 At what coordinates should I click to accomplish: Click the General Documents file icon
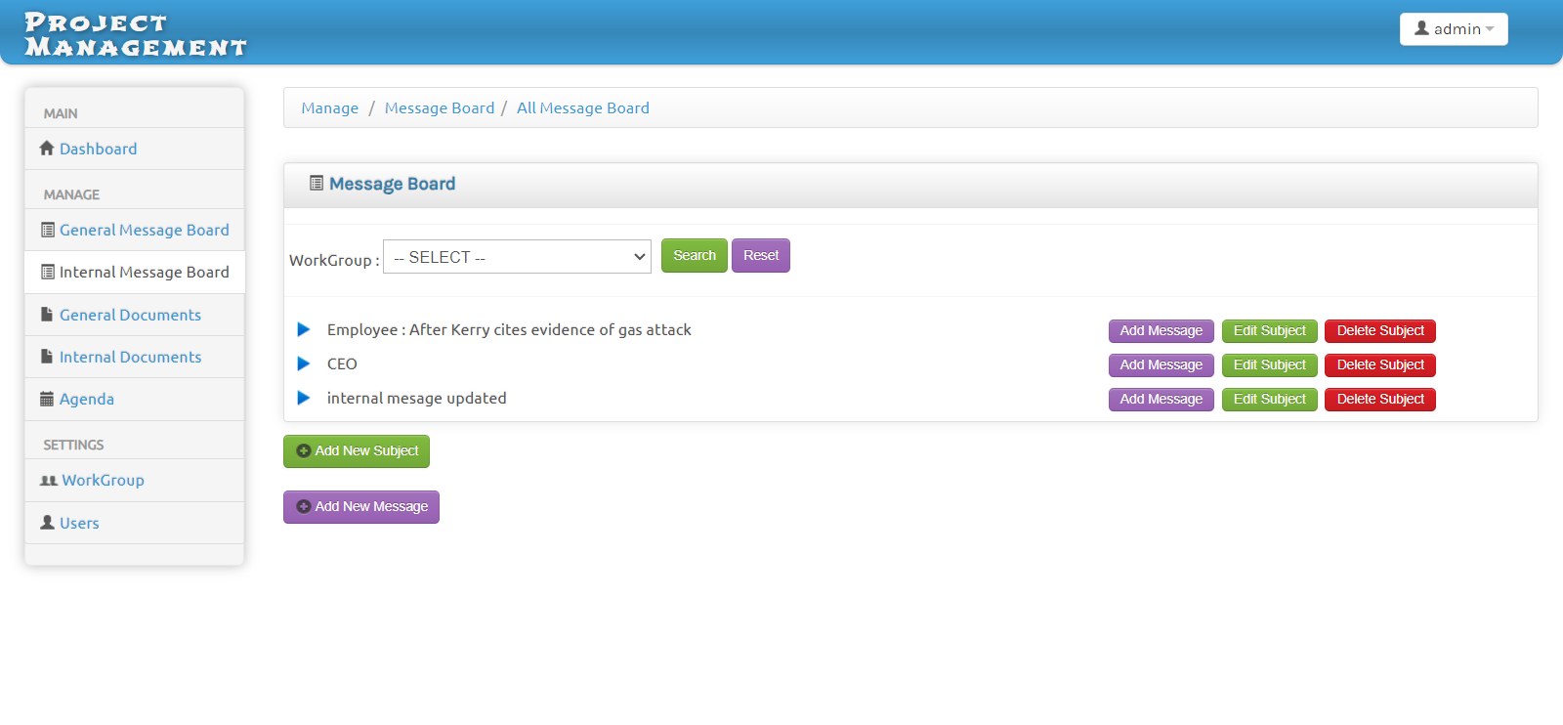point(47,315)
